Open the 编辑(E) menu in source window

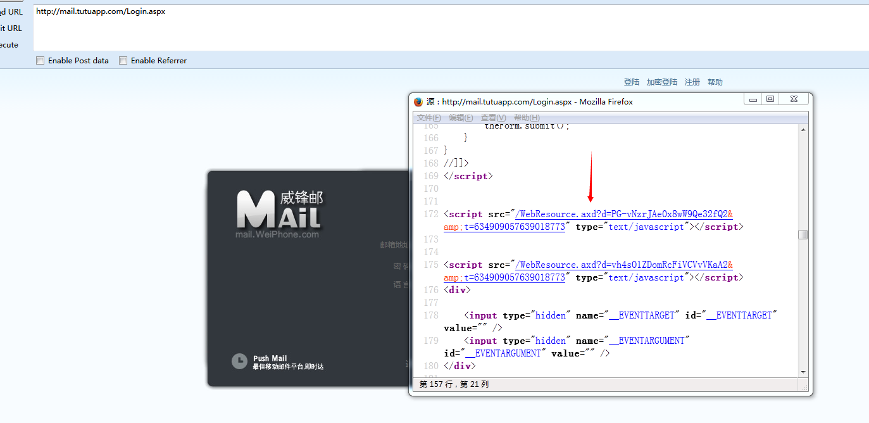pyautogui.click(x=461, y=118)
